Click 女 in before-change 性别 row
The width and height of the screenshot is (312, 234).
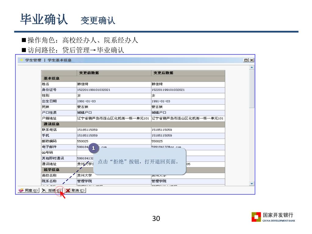click(x=79, y=95)
